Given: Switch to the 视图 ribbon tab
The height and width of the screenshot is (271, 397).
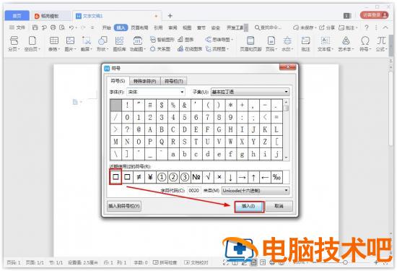Looking at the screenshot, I should pos(187,27).
